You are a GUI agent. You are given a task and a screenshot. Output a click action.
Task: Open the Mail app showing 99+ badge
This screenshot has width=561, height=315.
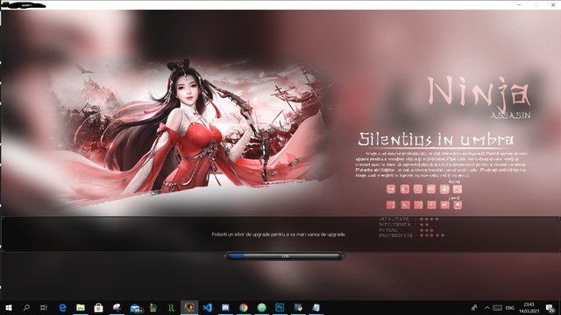coord(137,307)
